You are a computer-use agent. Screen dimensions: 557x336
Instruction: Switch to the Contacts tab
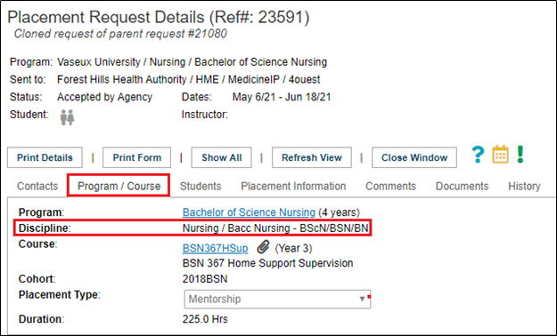(x=37, y=186)
